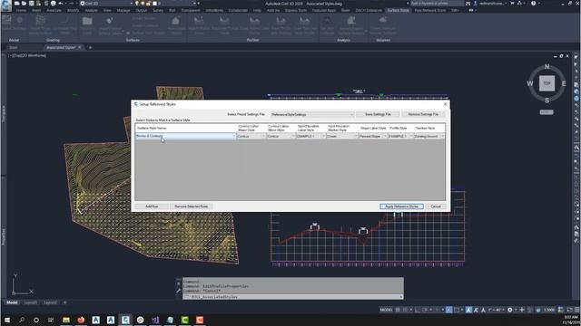
Task: Toggle the highlighted object snap button in status bar
Action: [x=448, y=310]
